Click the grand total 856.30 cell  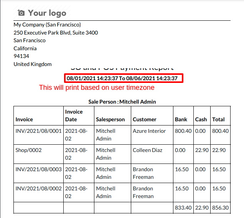coord(220,208)
